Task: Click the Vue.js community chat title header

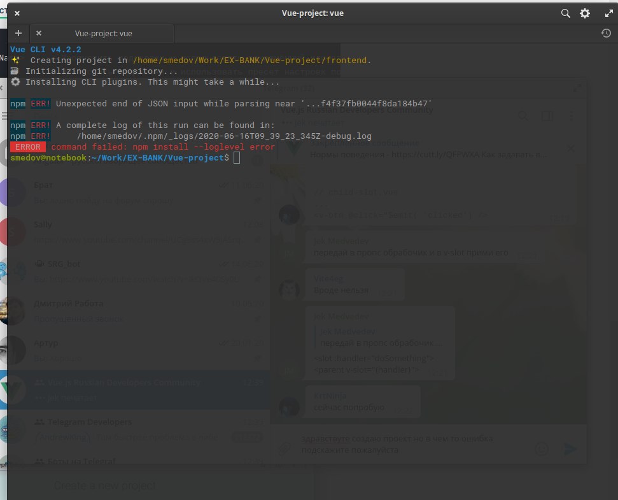Action: pyautogui.click(x=357, y=110)
